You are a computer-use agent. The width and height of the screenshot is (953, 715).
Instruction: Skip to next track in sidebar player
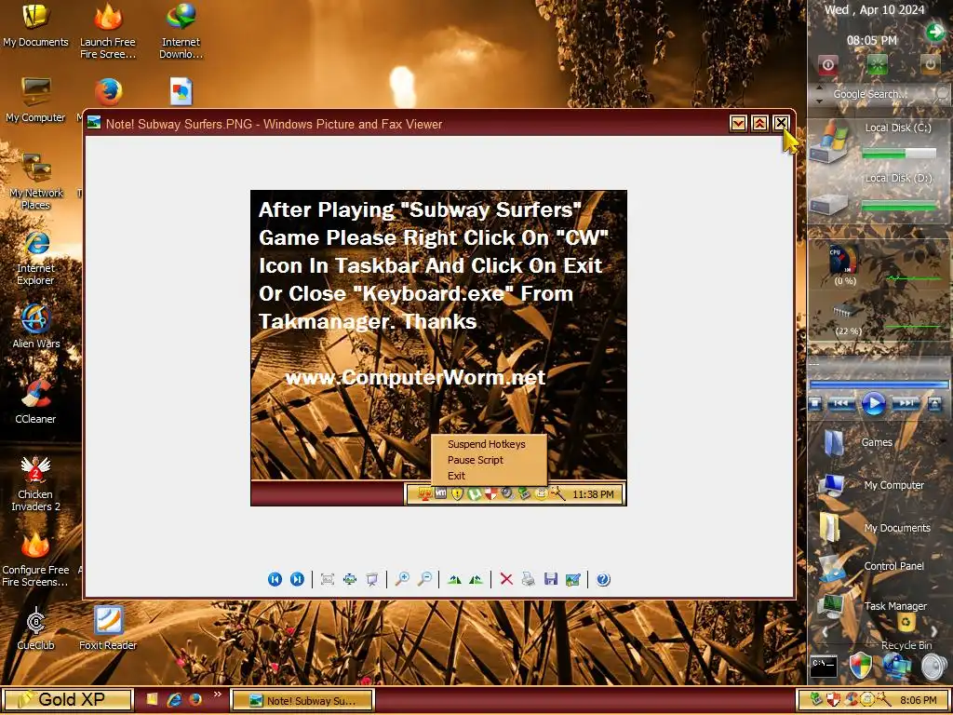click(x=906, y=403)
